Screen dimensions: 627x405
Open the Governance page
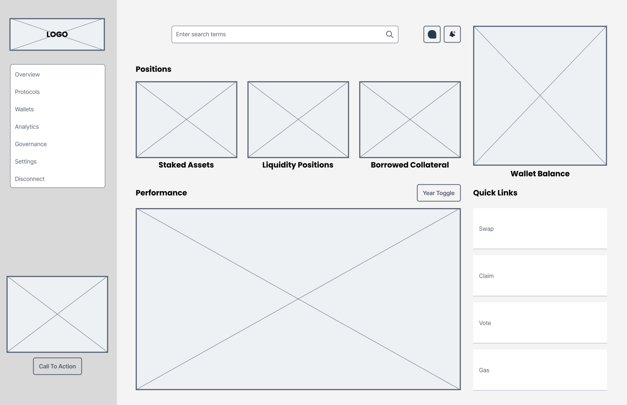[x=31, y=144]
